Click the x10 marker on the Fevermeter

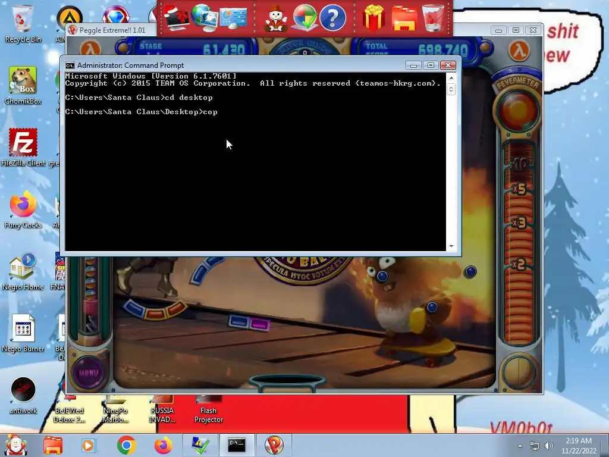[x=519, y=164]
